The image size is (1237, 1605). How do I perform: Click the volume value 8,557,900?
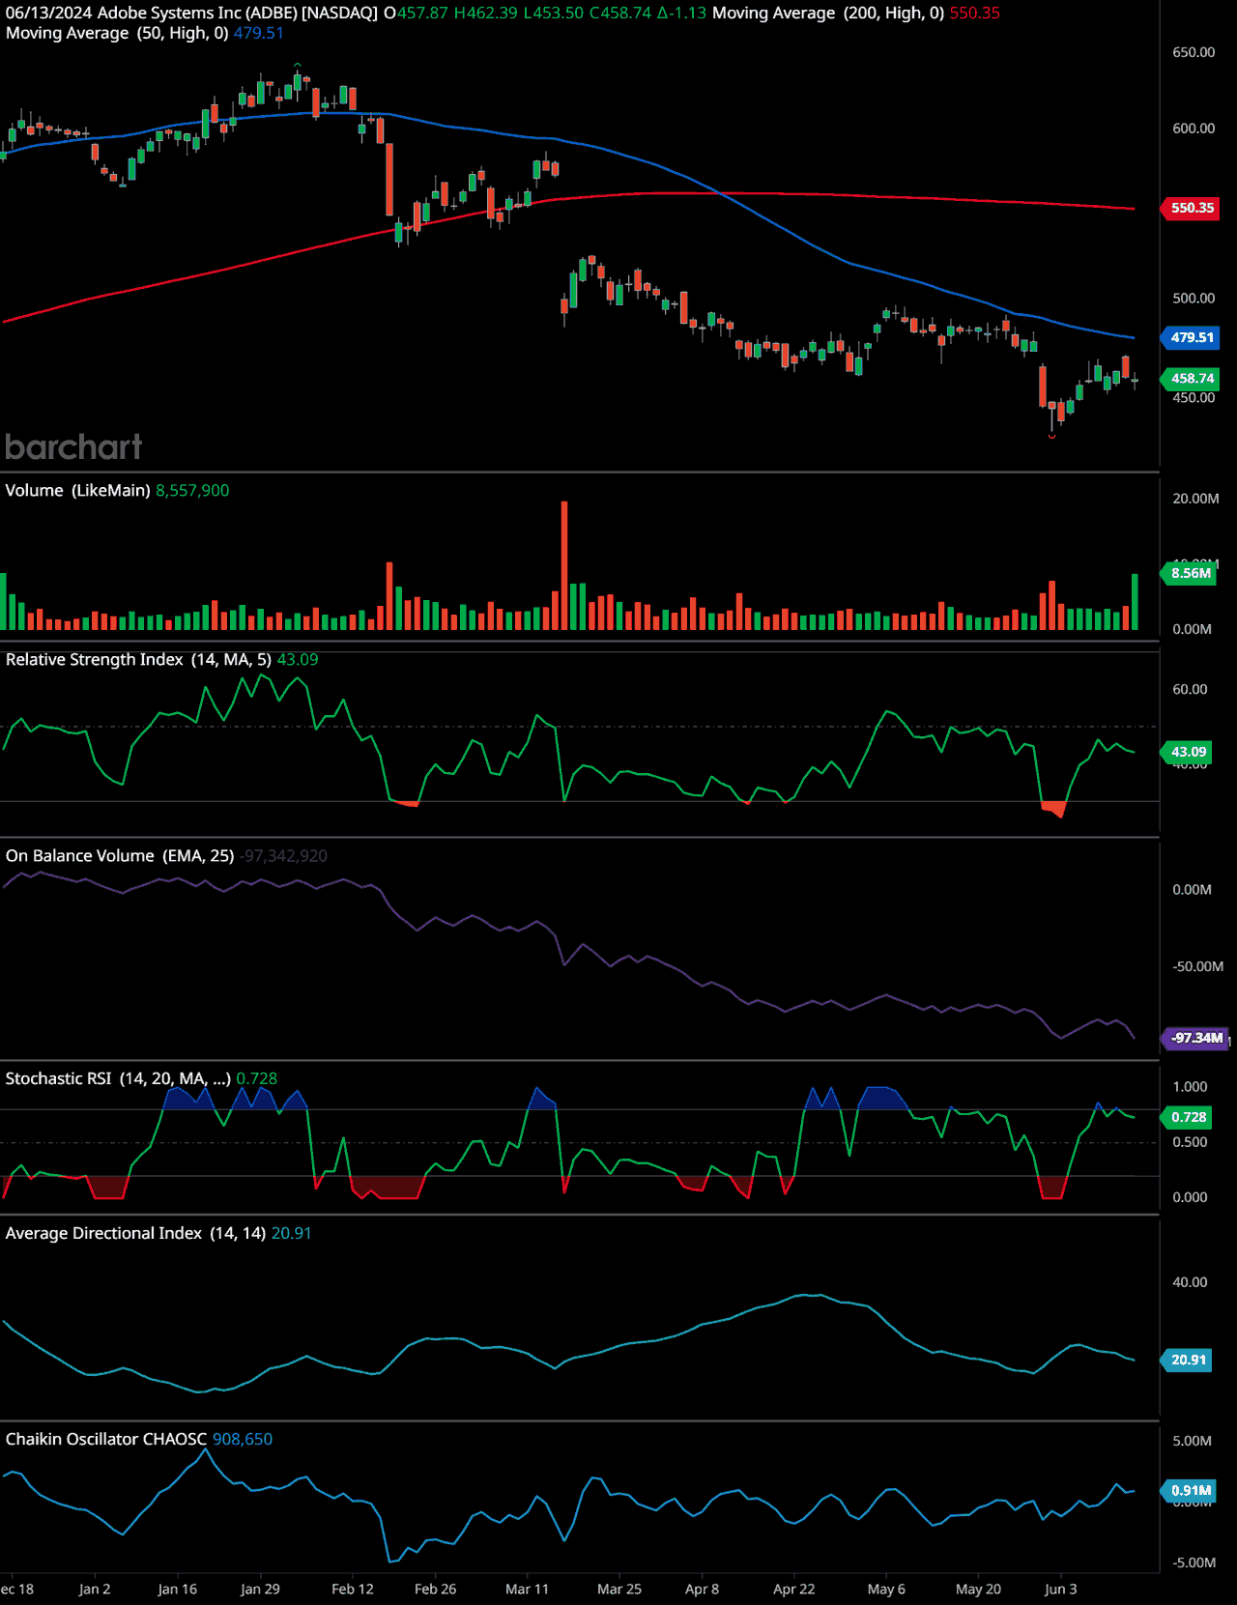[x=192, y=491]
